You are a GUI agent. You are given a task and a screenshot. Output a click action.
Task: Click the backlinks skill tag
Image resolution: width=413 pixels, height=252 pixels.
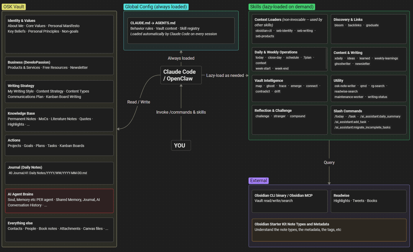[354, 25]
